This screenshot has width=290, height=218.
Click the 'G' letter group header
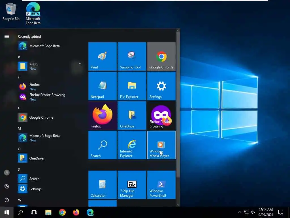pyautogui.click(x=19, y=108)
